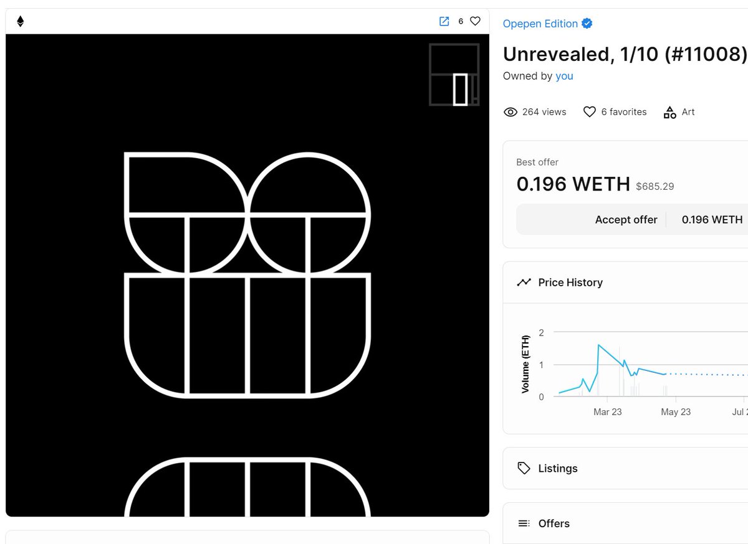Click the "264 views" text

click(544, 112)
